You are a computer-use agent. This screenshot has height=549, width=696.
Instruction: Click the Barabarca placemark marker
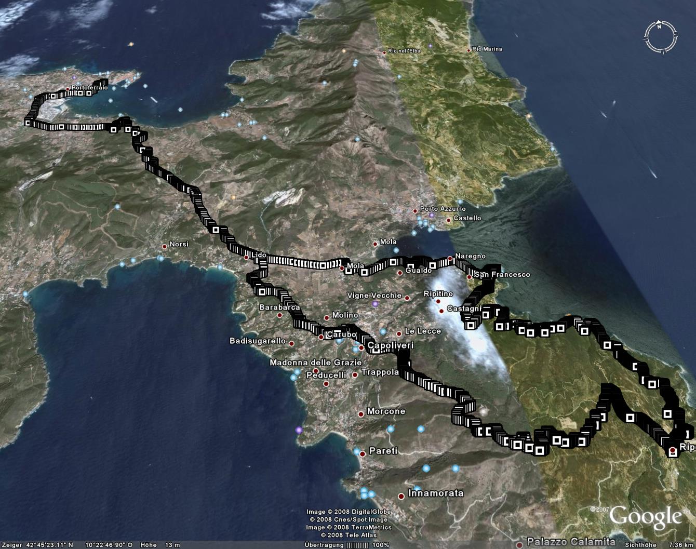(279, 315)
